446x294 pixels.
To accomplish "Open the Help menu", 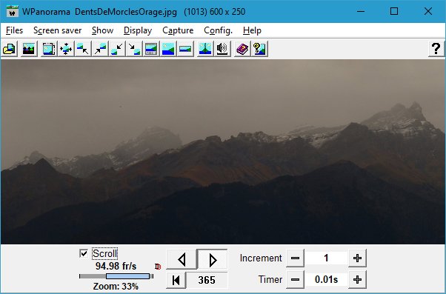I will [252, 30].
